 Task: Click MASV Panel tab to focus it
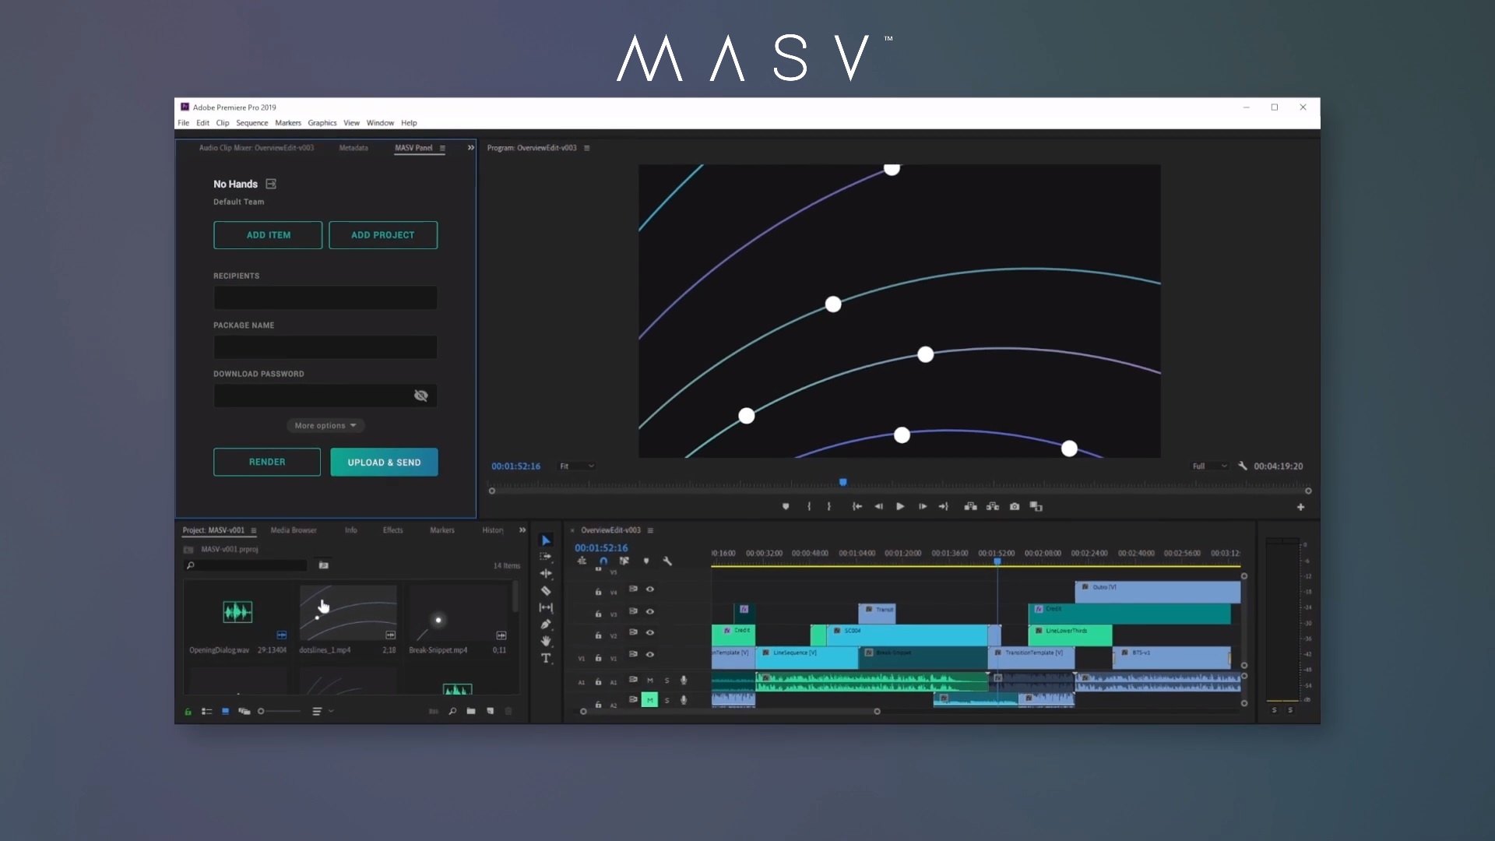(x=413, y=147)
